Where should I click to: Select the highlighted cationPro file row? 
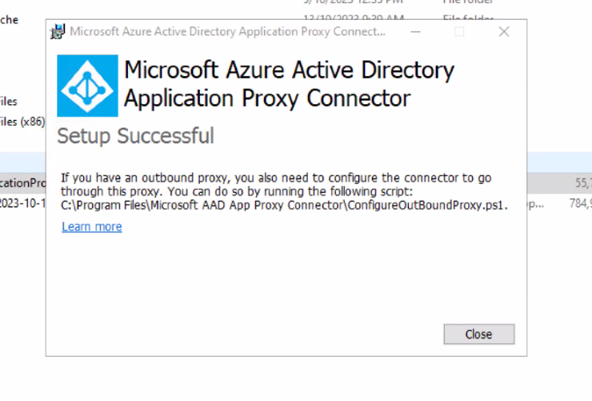coord(22,182)
